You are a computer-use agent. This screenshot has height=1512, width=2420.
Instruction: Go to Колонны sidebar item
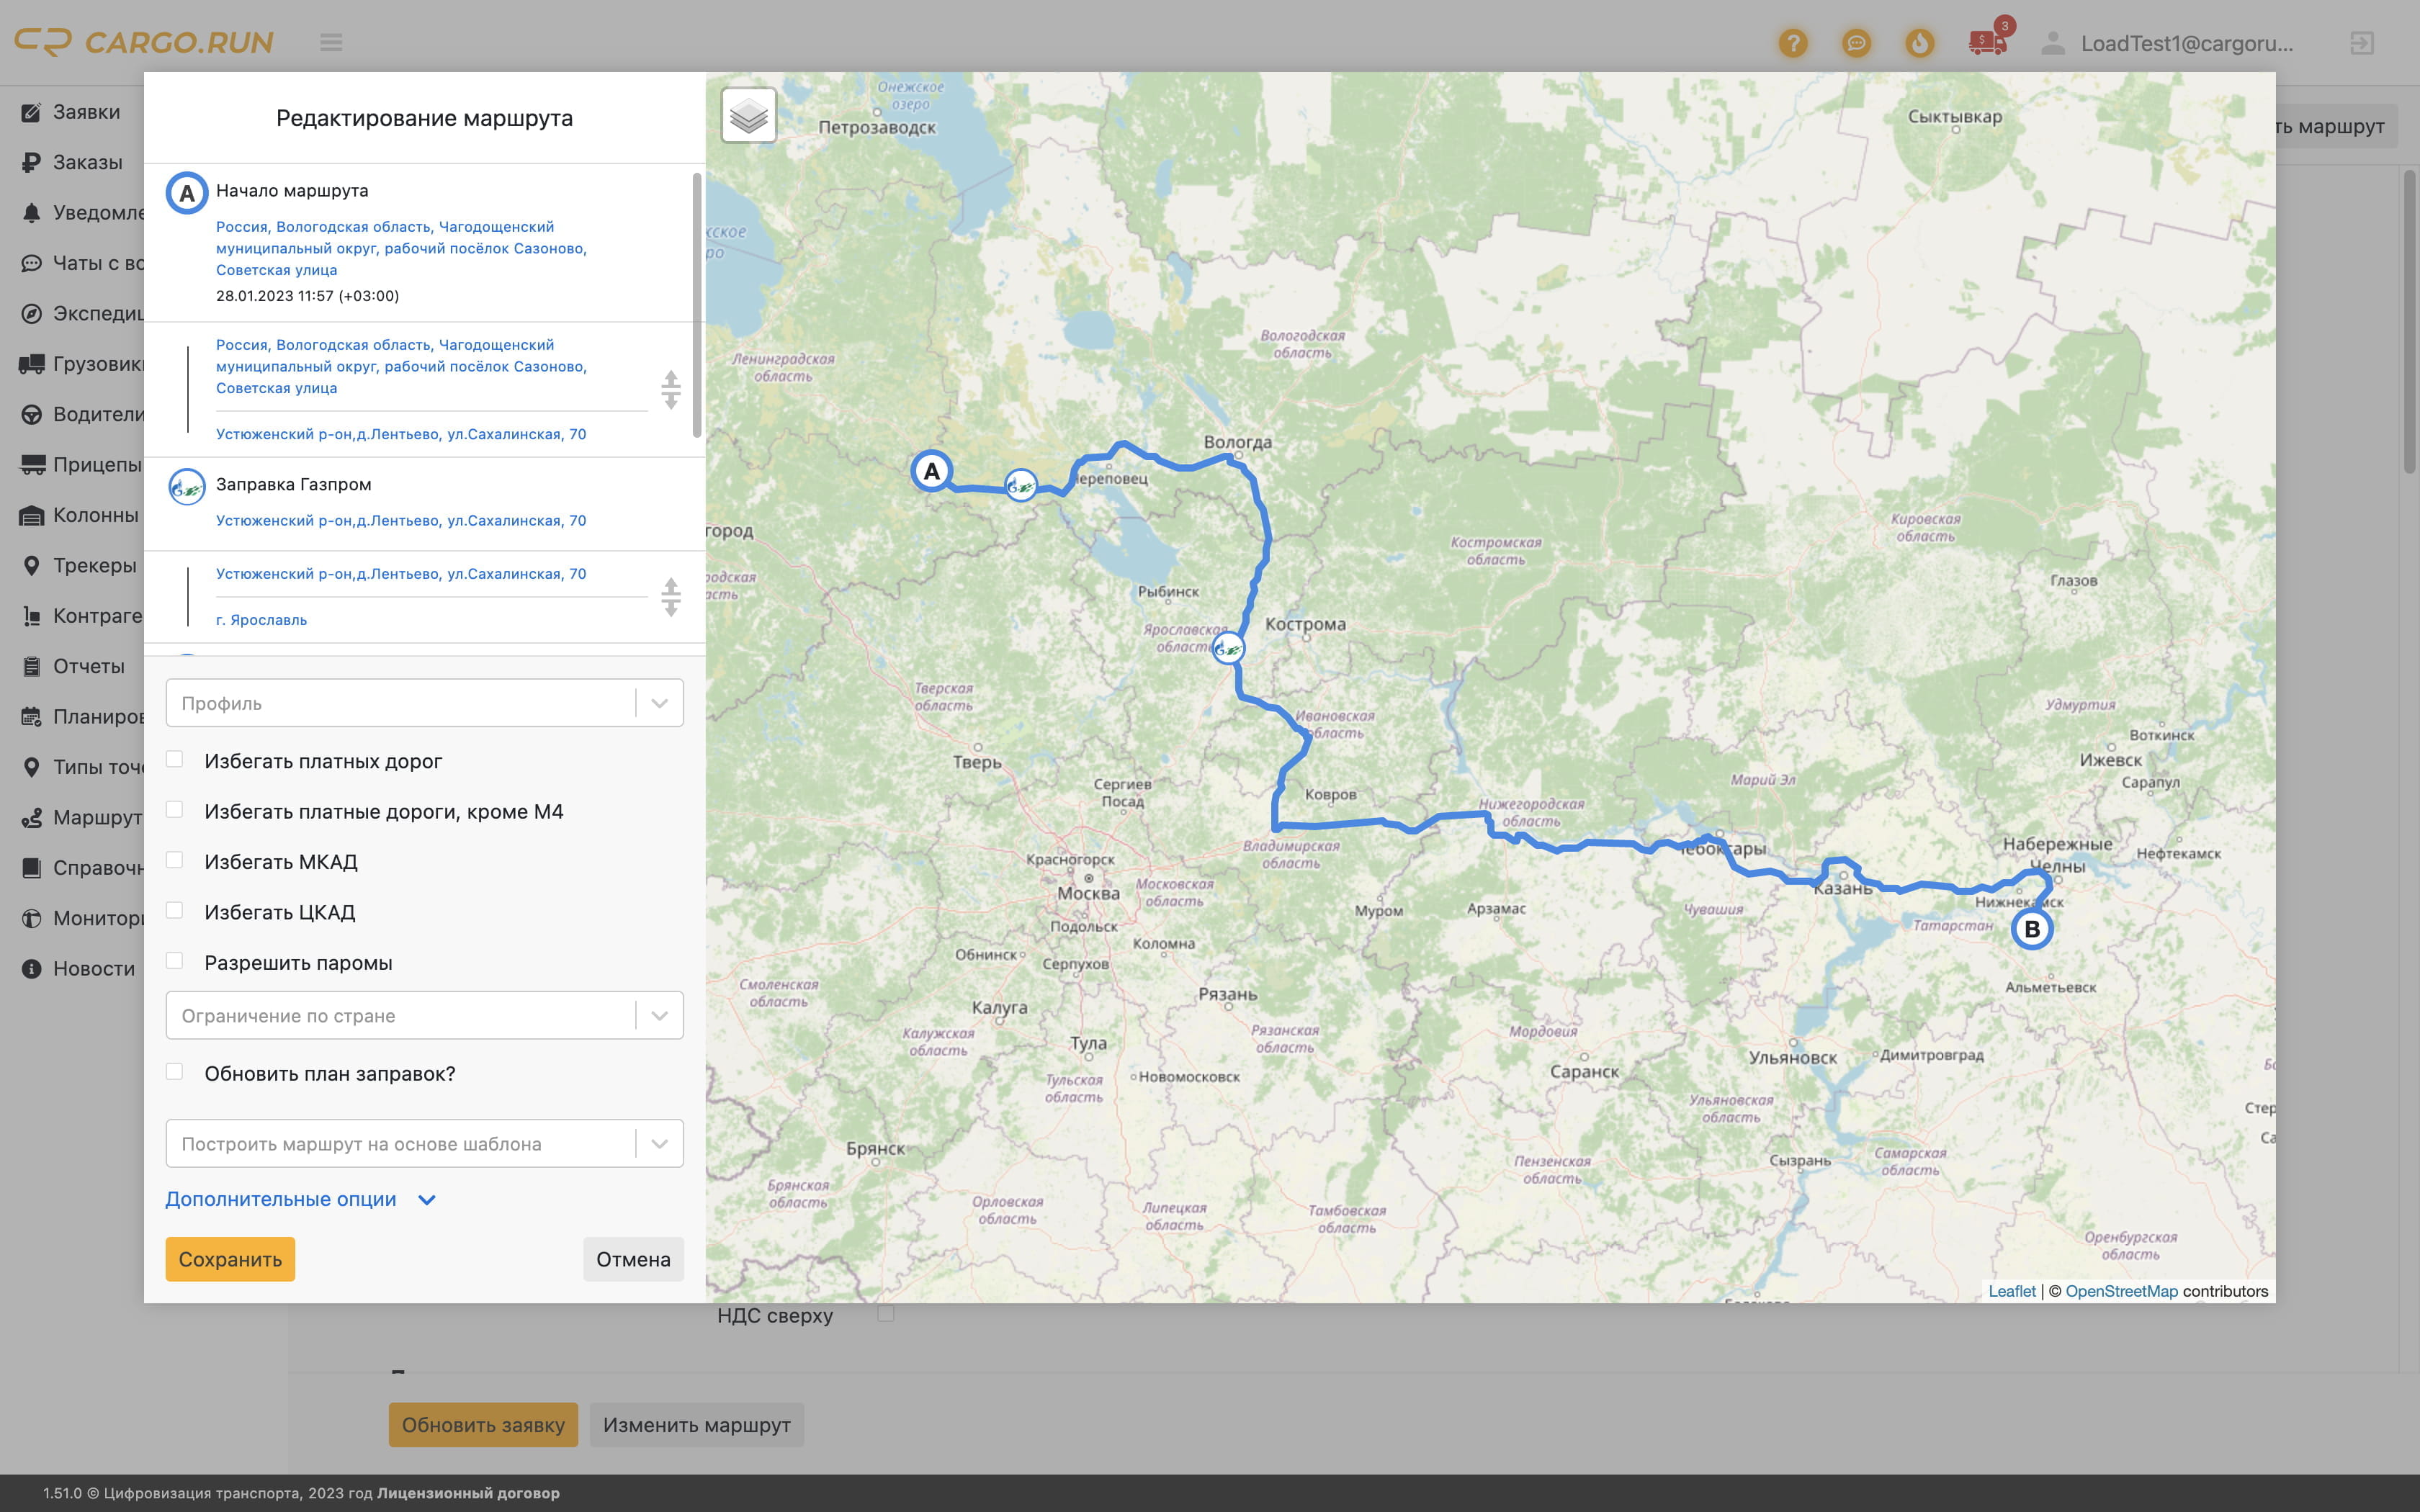(x=95, y=515)
